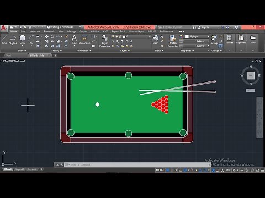Viewport: 265px width, 198px height.
Task: Click the Plot icon in quick access toolbar
Action: point(30,27)
